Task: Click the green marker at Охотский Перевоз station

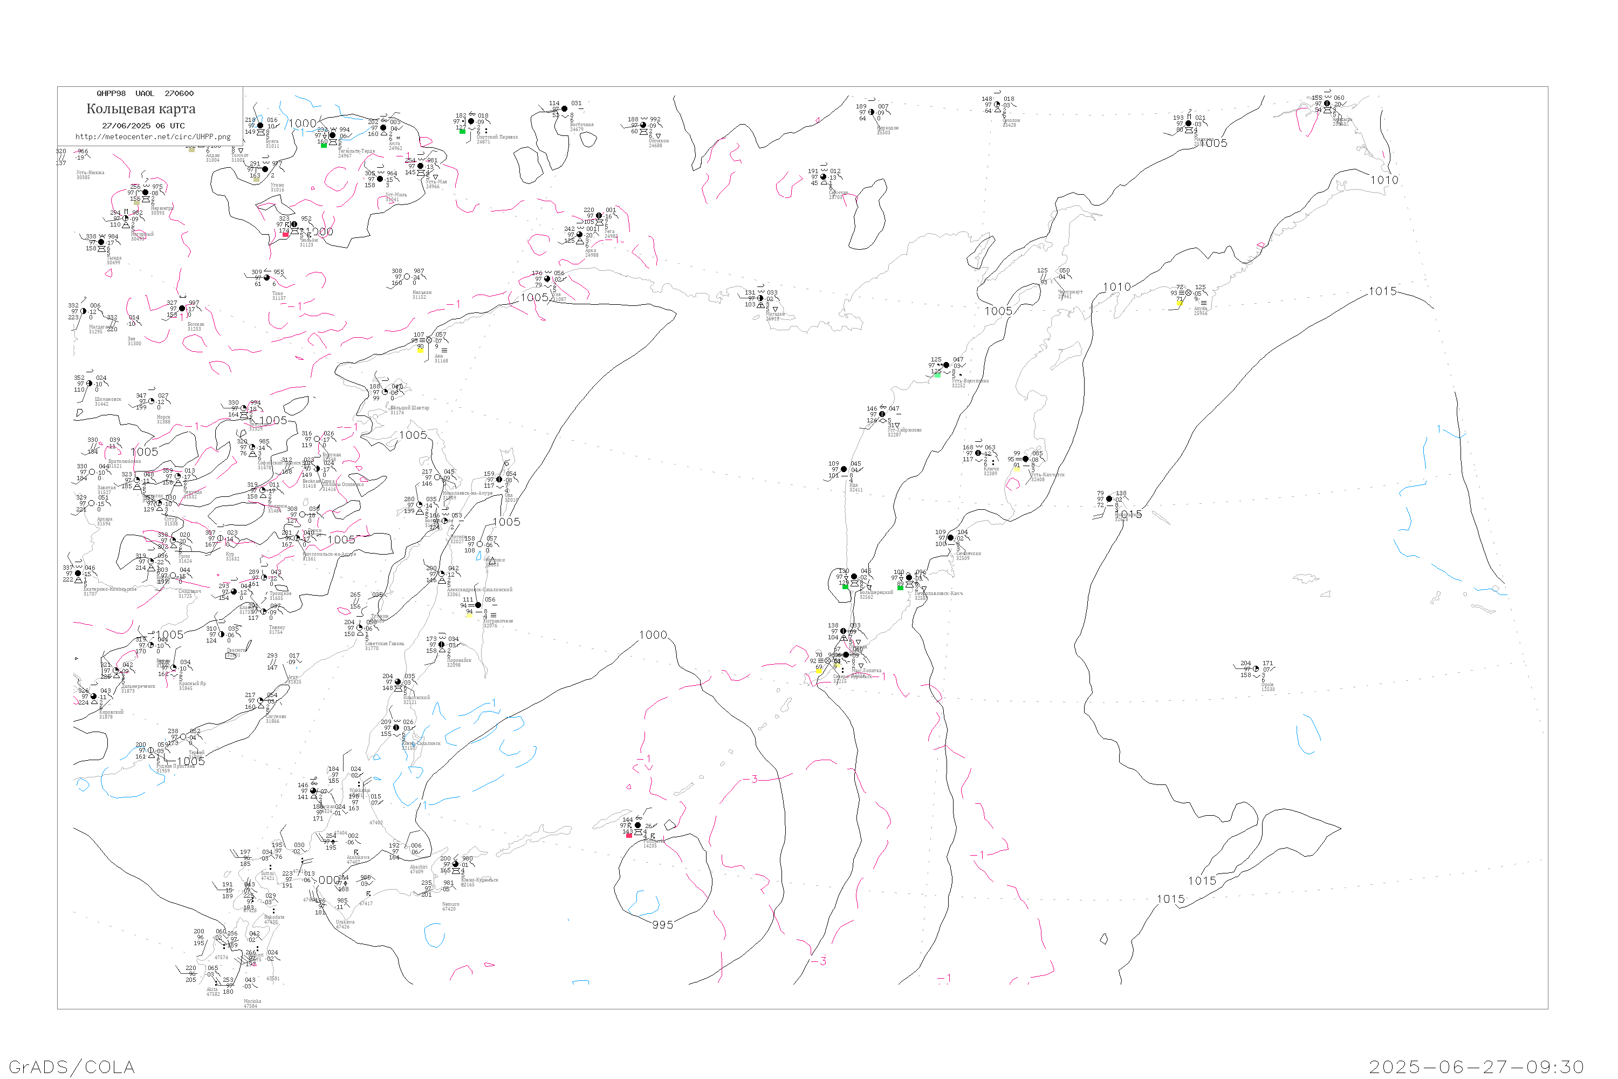Action: coord(462,132)
